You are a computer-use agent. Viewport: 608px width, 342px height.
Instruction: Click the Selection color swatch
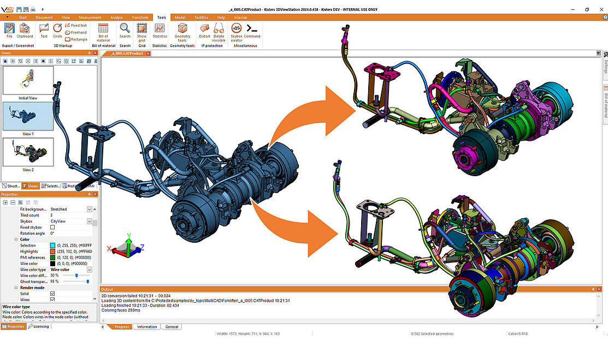pos(53,245)
